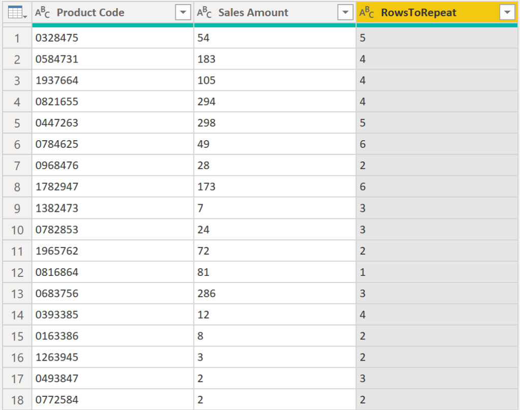The image size is (520, 410).
Task: Click product code 0821655
Action: pos(57,102)
